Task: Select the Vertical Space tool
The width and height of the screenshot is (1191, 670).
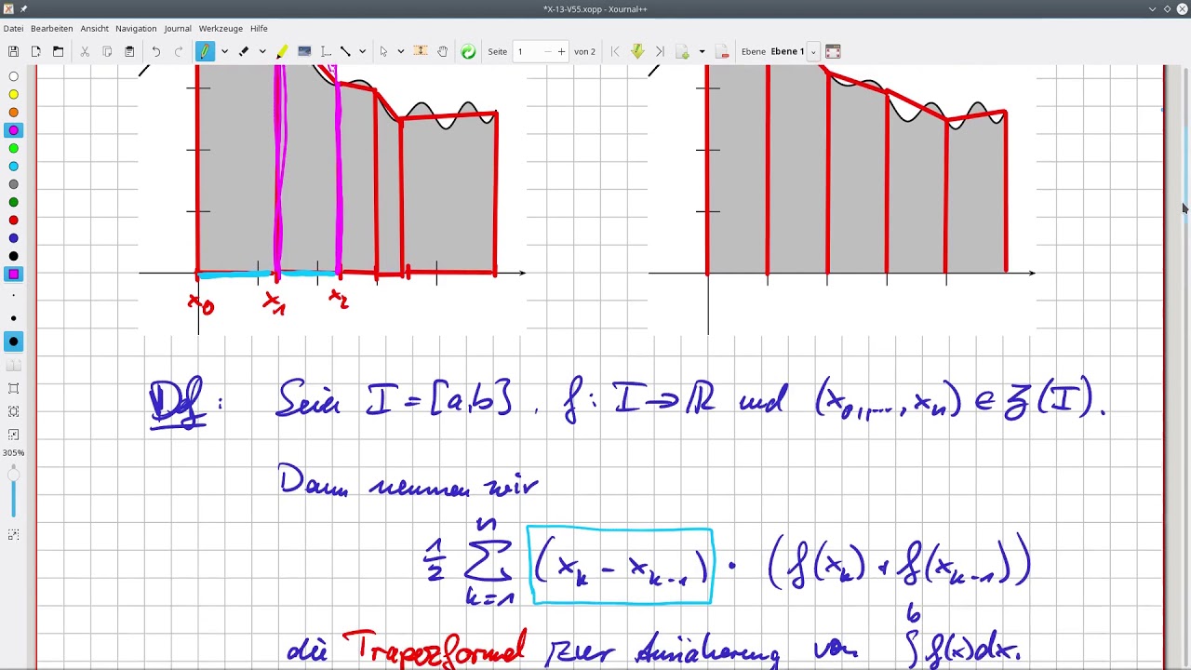Action: pyautogui.click(x=421, y=52)
